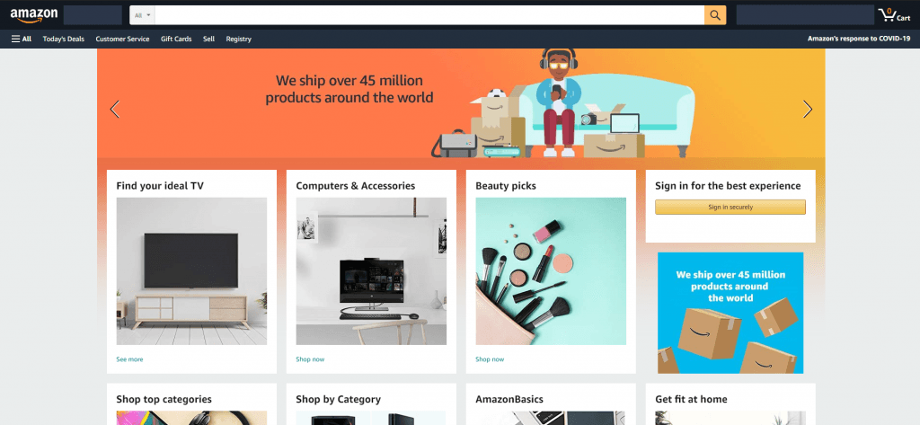Show previous banner with left arrow
920x425 pixels.
(x=115, y=110)
